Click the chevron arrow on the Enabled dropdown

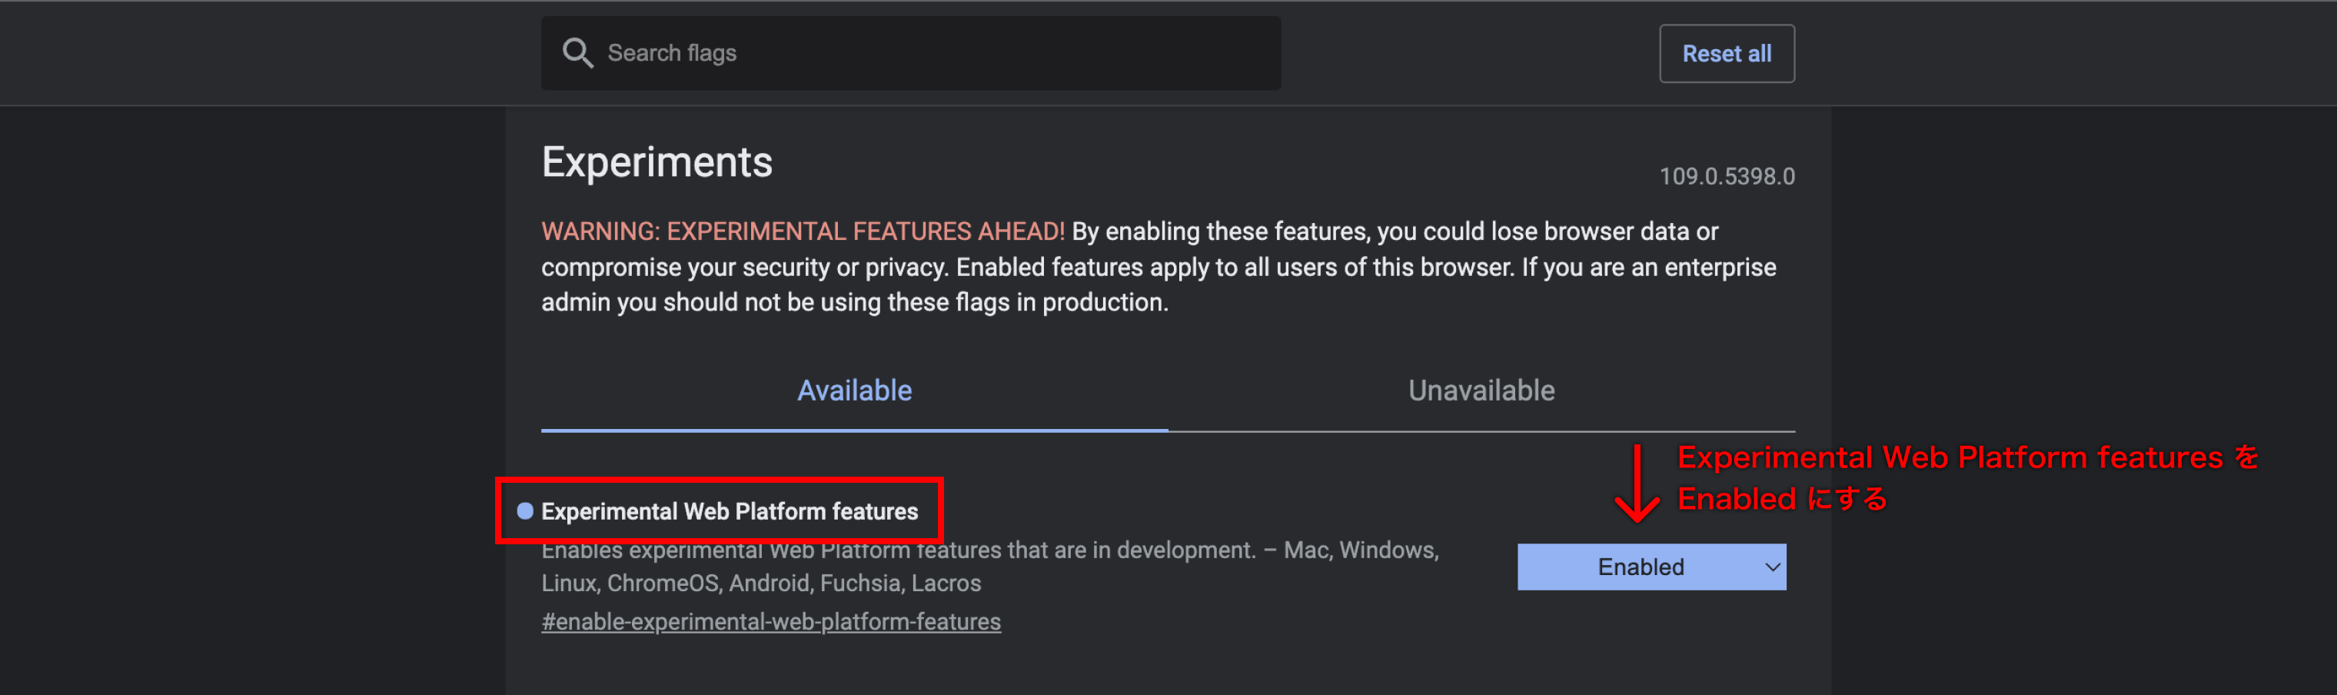(x=1772, y=567)
